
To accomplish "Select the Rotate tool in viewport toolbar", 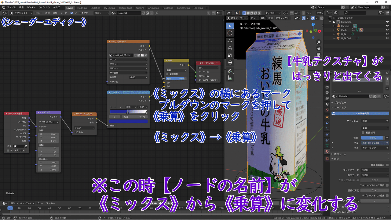I will [230, 48].
